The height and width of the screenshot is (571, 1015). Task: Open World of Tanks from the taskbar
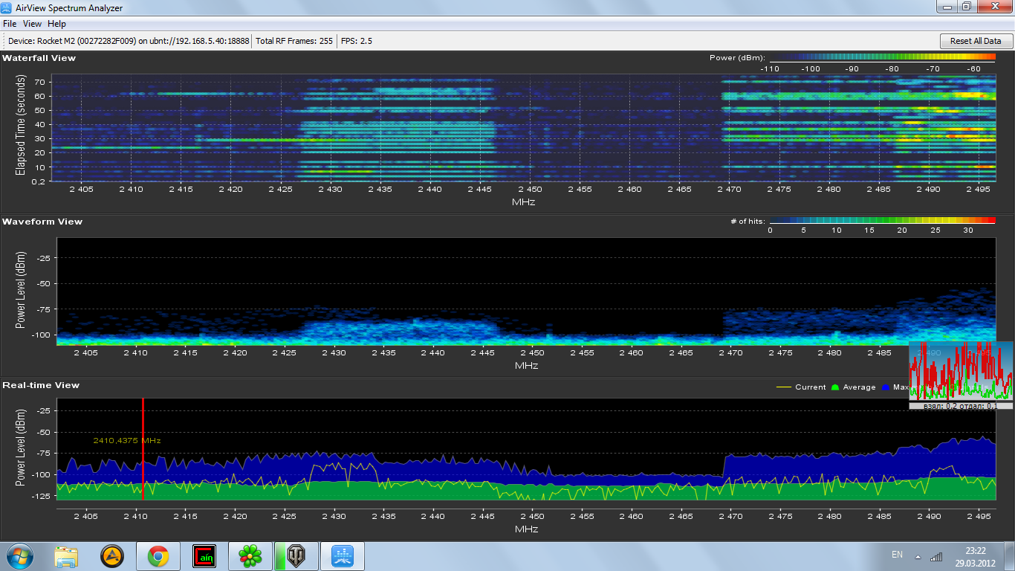(x=296, y=555)
